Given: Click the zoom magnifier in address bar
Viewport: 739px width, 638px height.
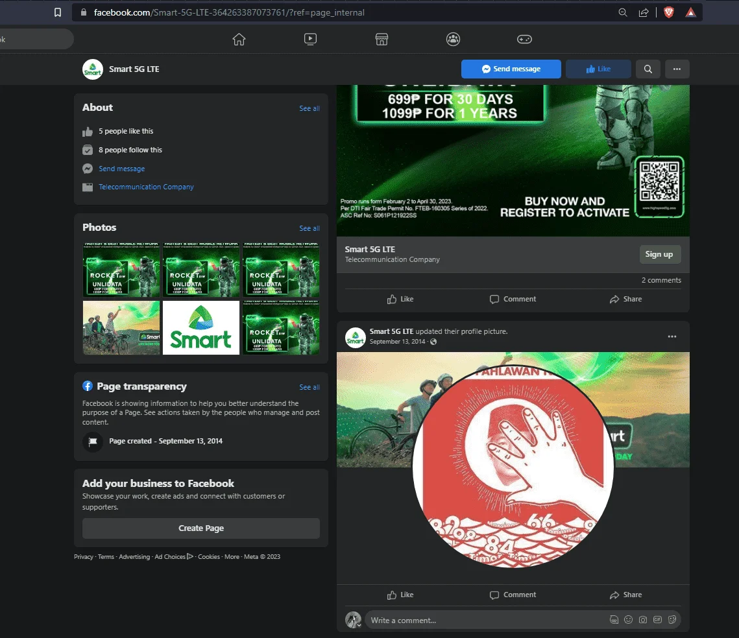Looking at the screenshot, I should coord(623,12).
